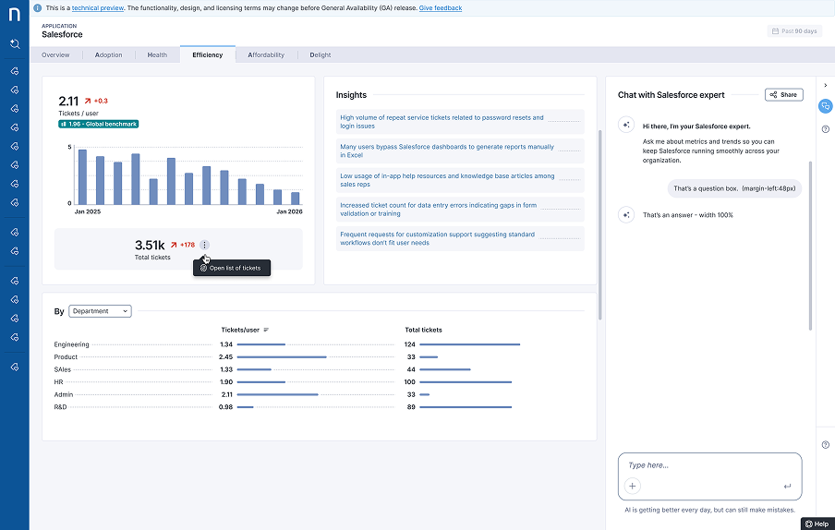Open the Delight tab

[x=320, y=54]
